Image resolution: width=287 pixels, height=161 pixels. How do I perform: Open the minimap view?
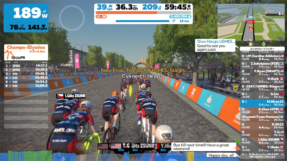point(251,22)
